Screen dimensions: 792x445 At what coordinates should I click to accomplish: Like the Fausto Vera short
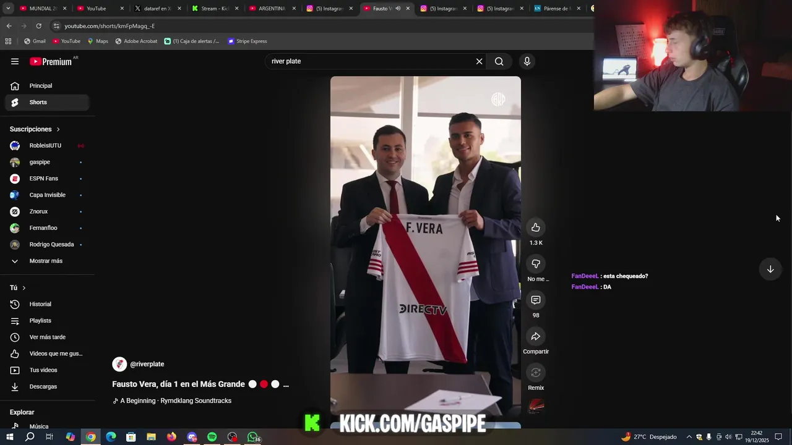tap(536, 227)
